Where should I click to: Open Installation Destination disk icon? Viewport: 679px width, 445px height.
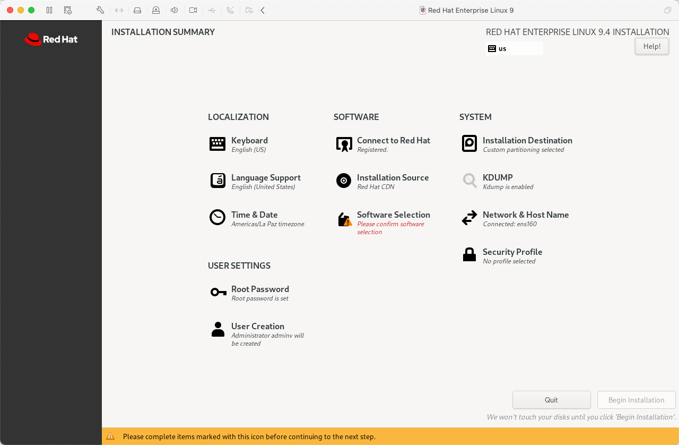click(x=469, y=144)
